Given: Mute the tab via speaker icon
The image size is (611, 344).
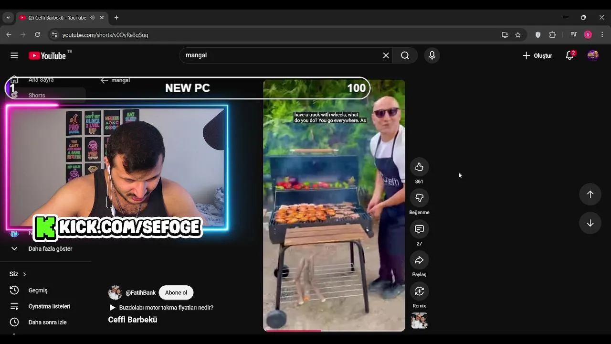Looking at the screenshot, I should coord(92,18).
